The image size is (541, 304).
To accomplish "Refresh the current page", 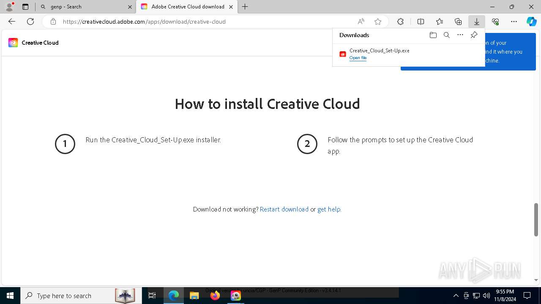I will 30,22.
